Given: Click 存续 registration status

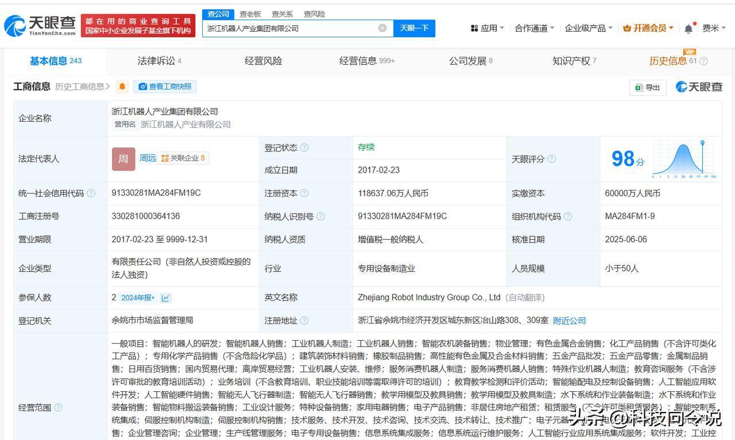Looking at the screenshot, I should (x=366, y=147).
